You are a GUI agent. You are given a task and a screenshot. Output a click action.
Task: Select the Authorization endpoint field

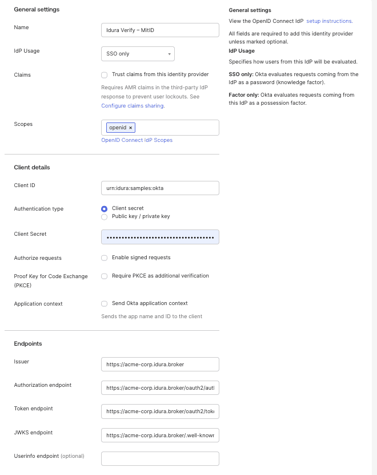point(160,387)
